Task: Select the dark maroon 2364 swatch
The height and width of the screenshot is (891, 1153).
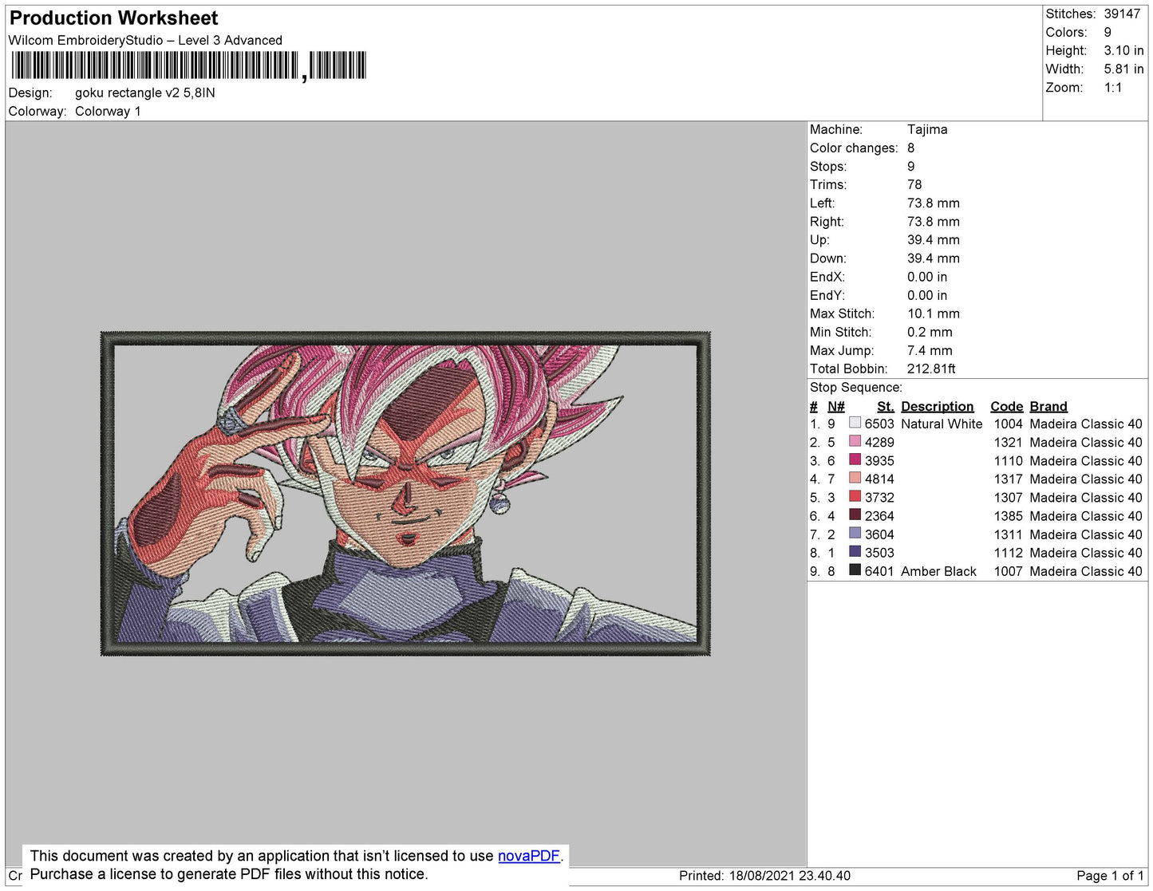Action: pos(855,514)
